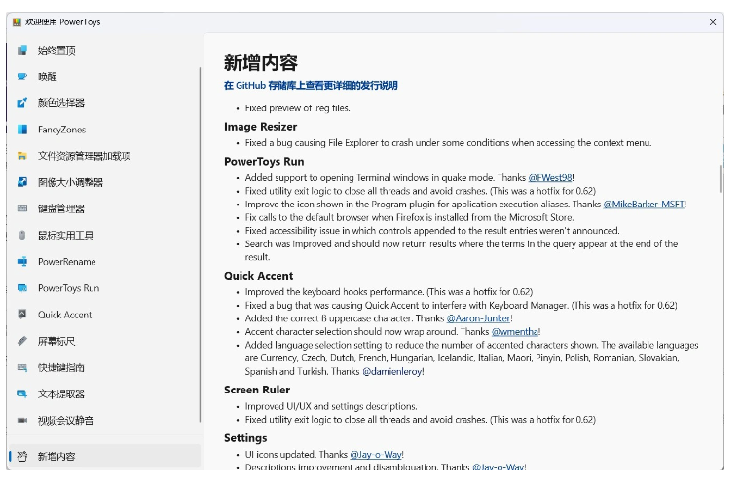
Task: Open the Screen Ruler (屏幕标尺) icon
Action: tap(21, 341)
